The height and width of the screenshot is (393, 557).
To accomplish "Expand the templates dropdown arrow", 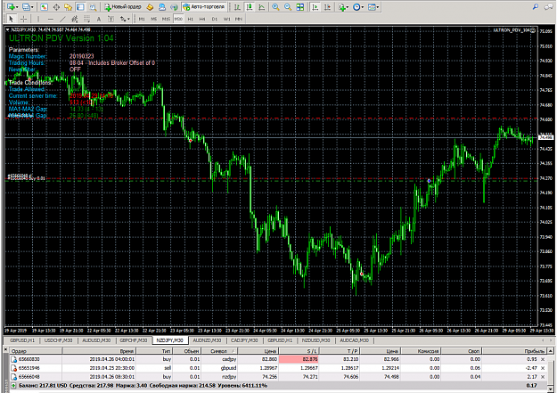I will coord(378,7).
